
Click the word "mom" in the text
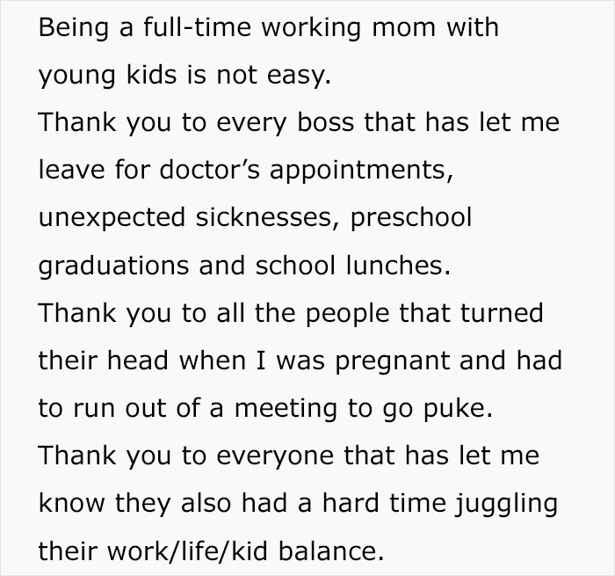coord(414,27)
